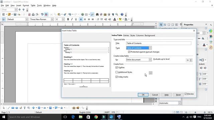Screen dimensions: 214x120
Task: Switch to the Background tab
Action: point(150,35)
